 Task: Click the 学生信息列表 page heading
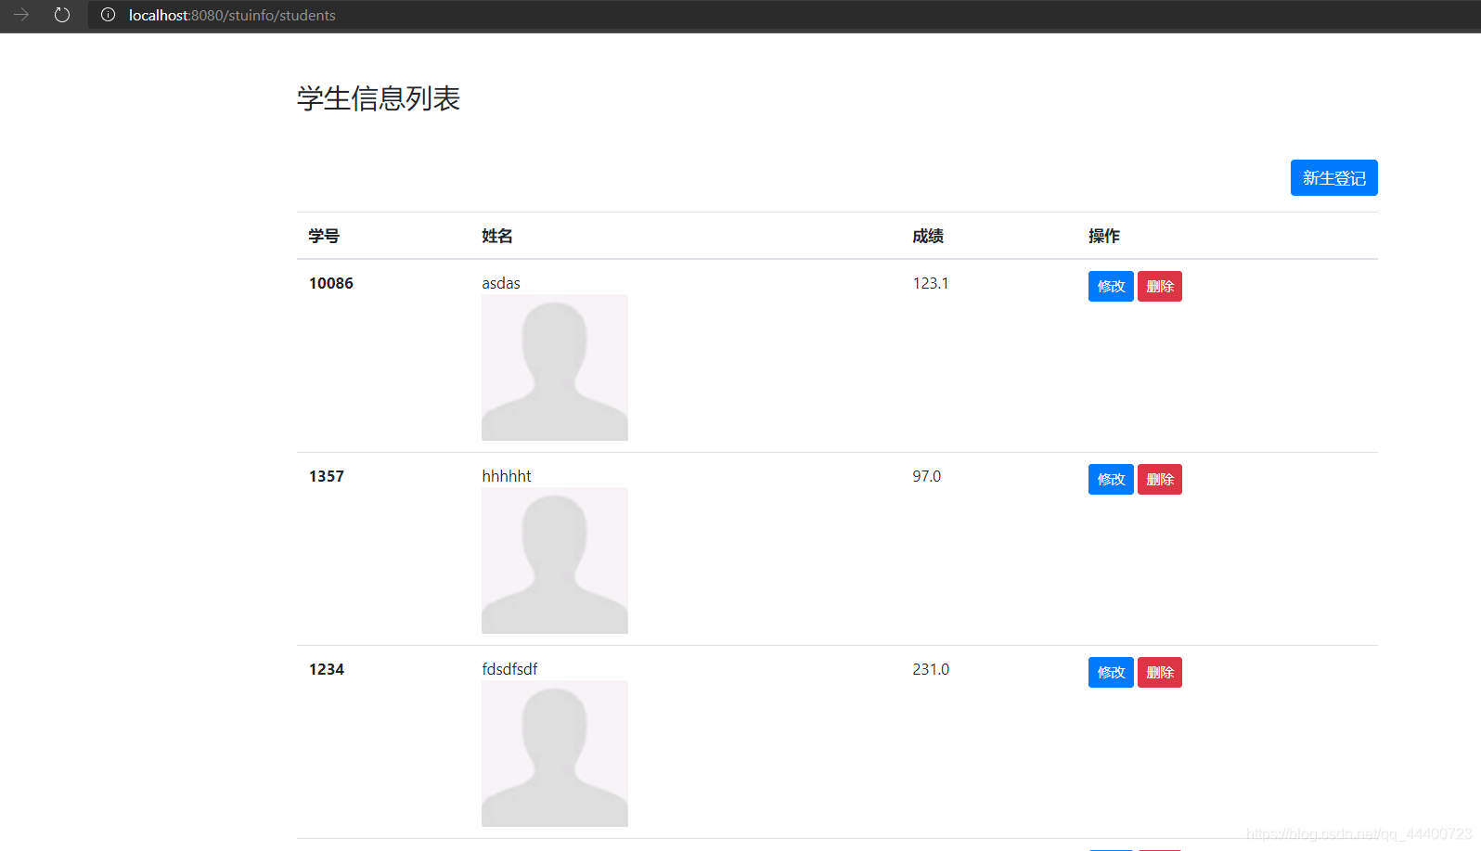tap(379, 98)
